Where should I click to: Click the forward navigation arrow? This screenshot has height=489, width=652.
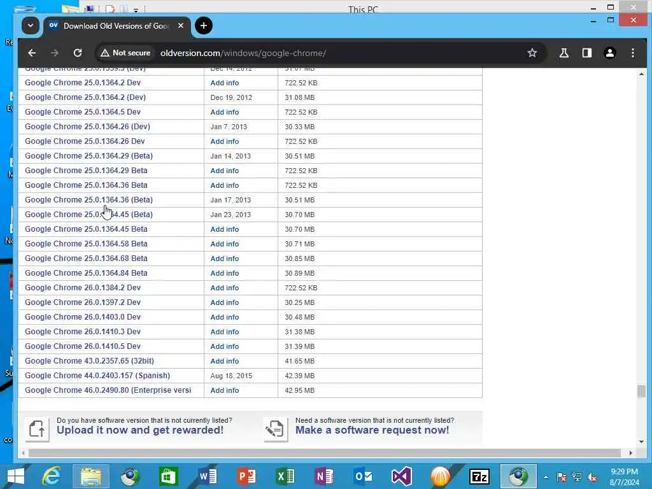[55, 53]
